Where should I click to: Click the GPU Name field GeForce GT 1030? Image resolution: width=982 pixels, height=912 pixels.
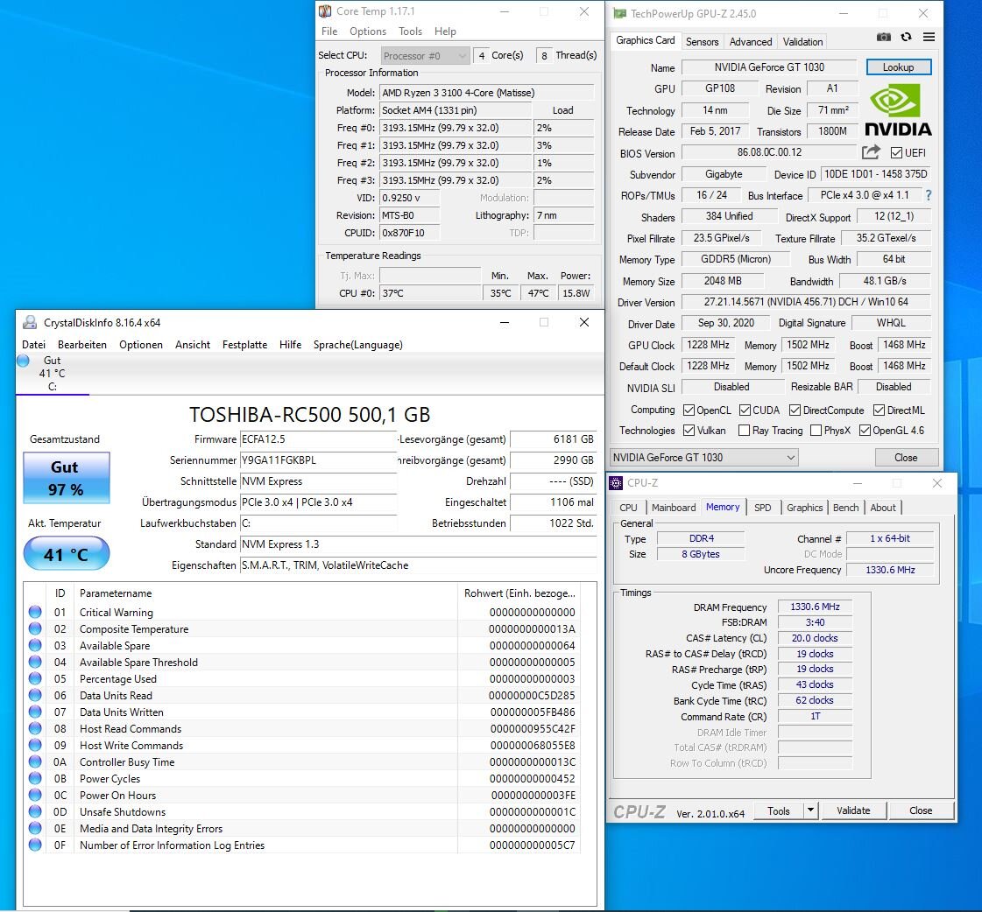768,67
